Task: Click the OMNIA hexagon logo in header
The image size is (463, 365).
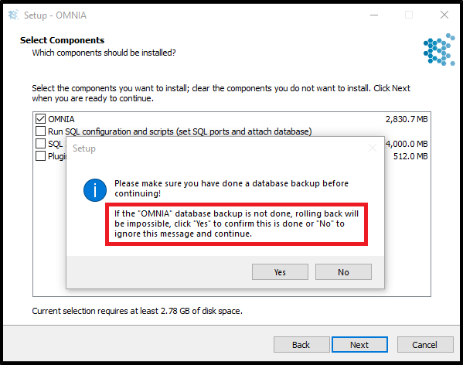Action: [439, 49]
